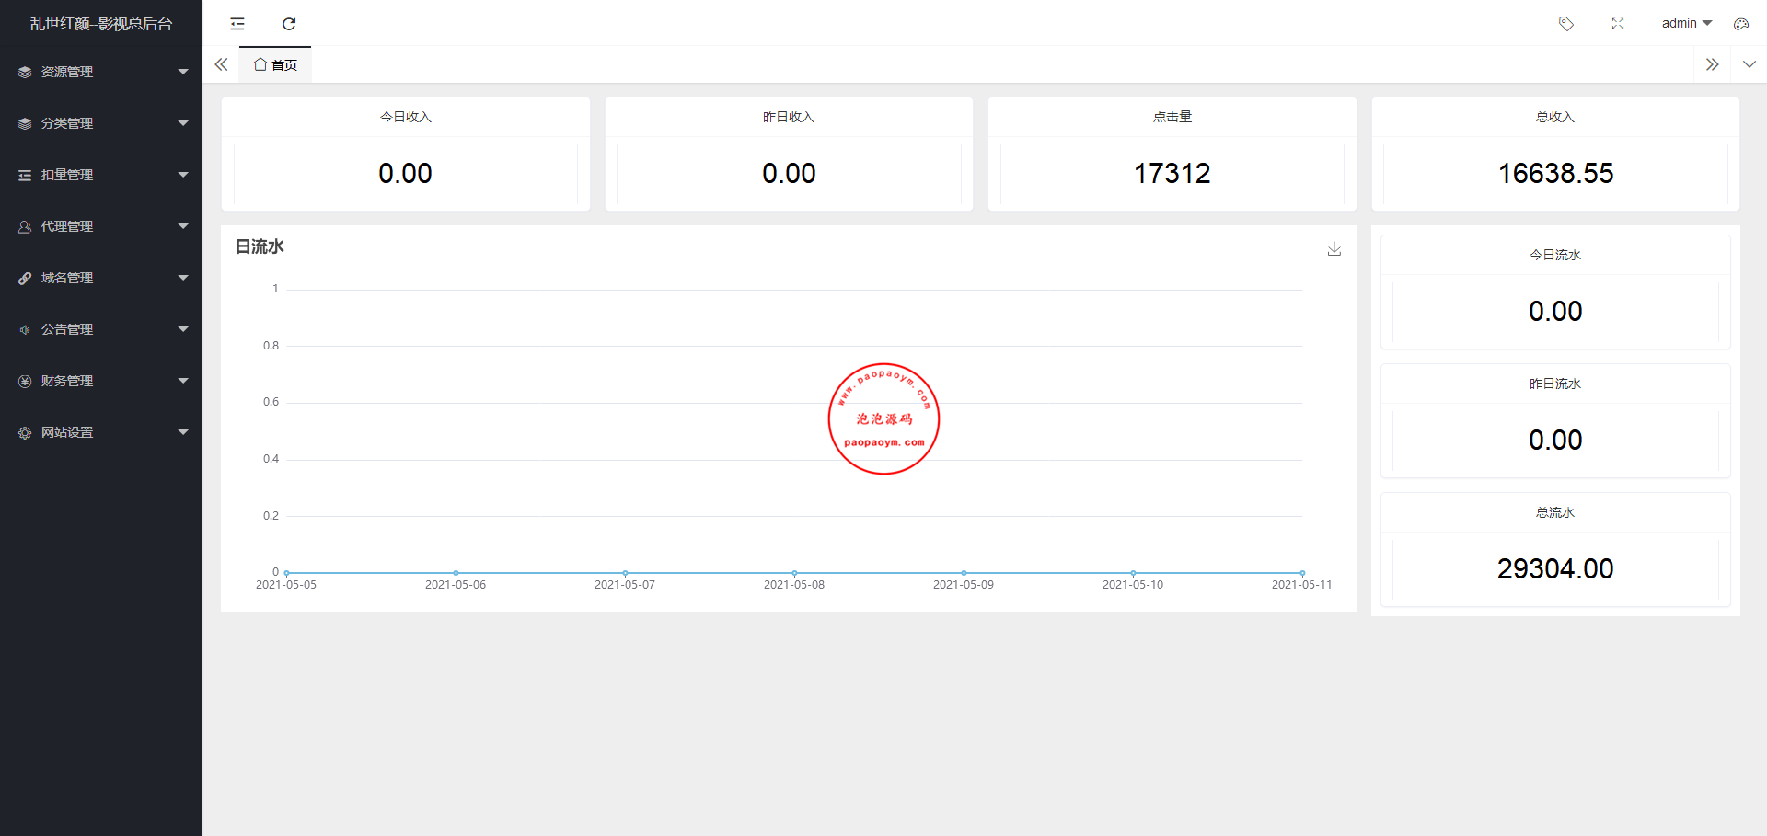Expand the 代理管理 sidebar menu
The height and width of the screenshot is (836, 1767).
101,226
